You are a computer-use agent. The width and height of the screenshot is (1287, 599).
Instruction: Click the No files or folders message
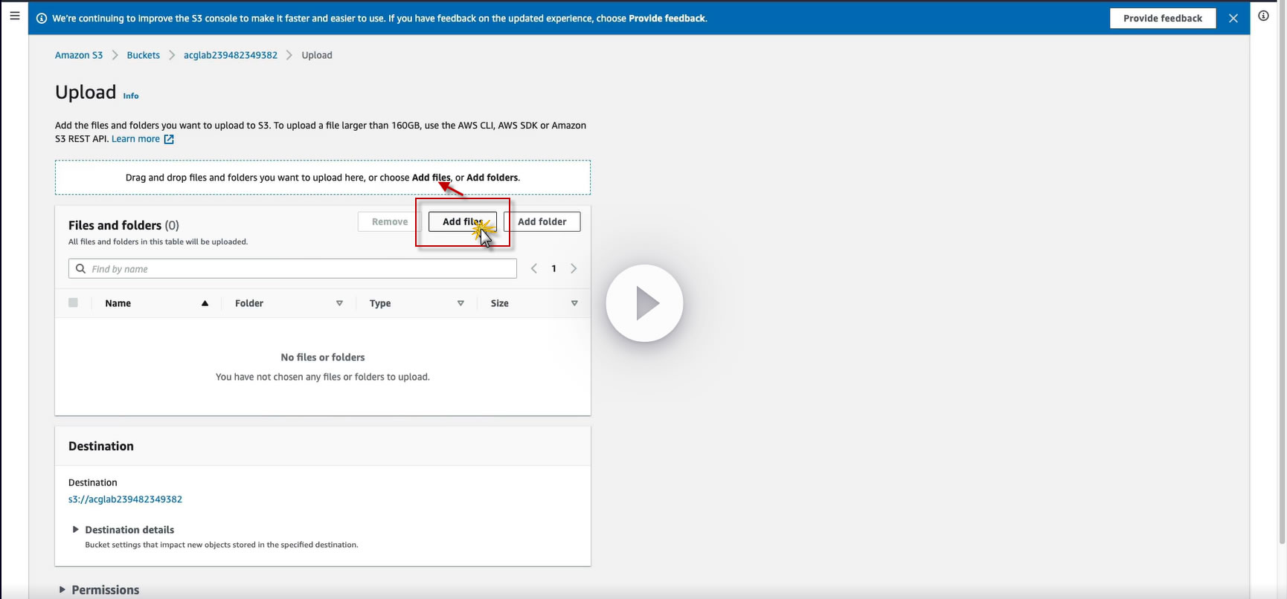point(323,357)
